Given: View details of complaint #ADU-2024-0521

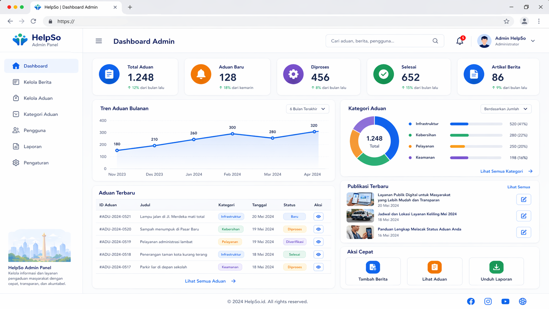Looking at the screenshot, I should click(318, 217).
